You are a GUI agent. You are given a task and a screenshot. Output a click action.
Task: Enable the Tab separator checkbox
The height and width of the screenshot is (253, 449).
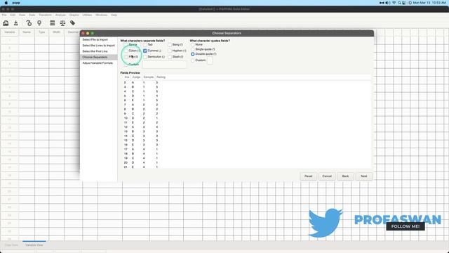145,45
